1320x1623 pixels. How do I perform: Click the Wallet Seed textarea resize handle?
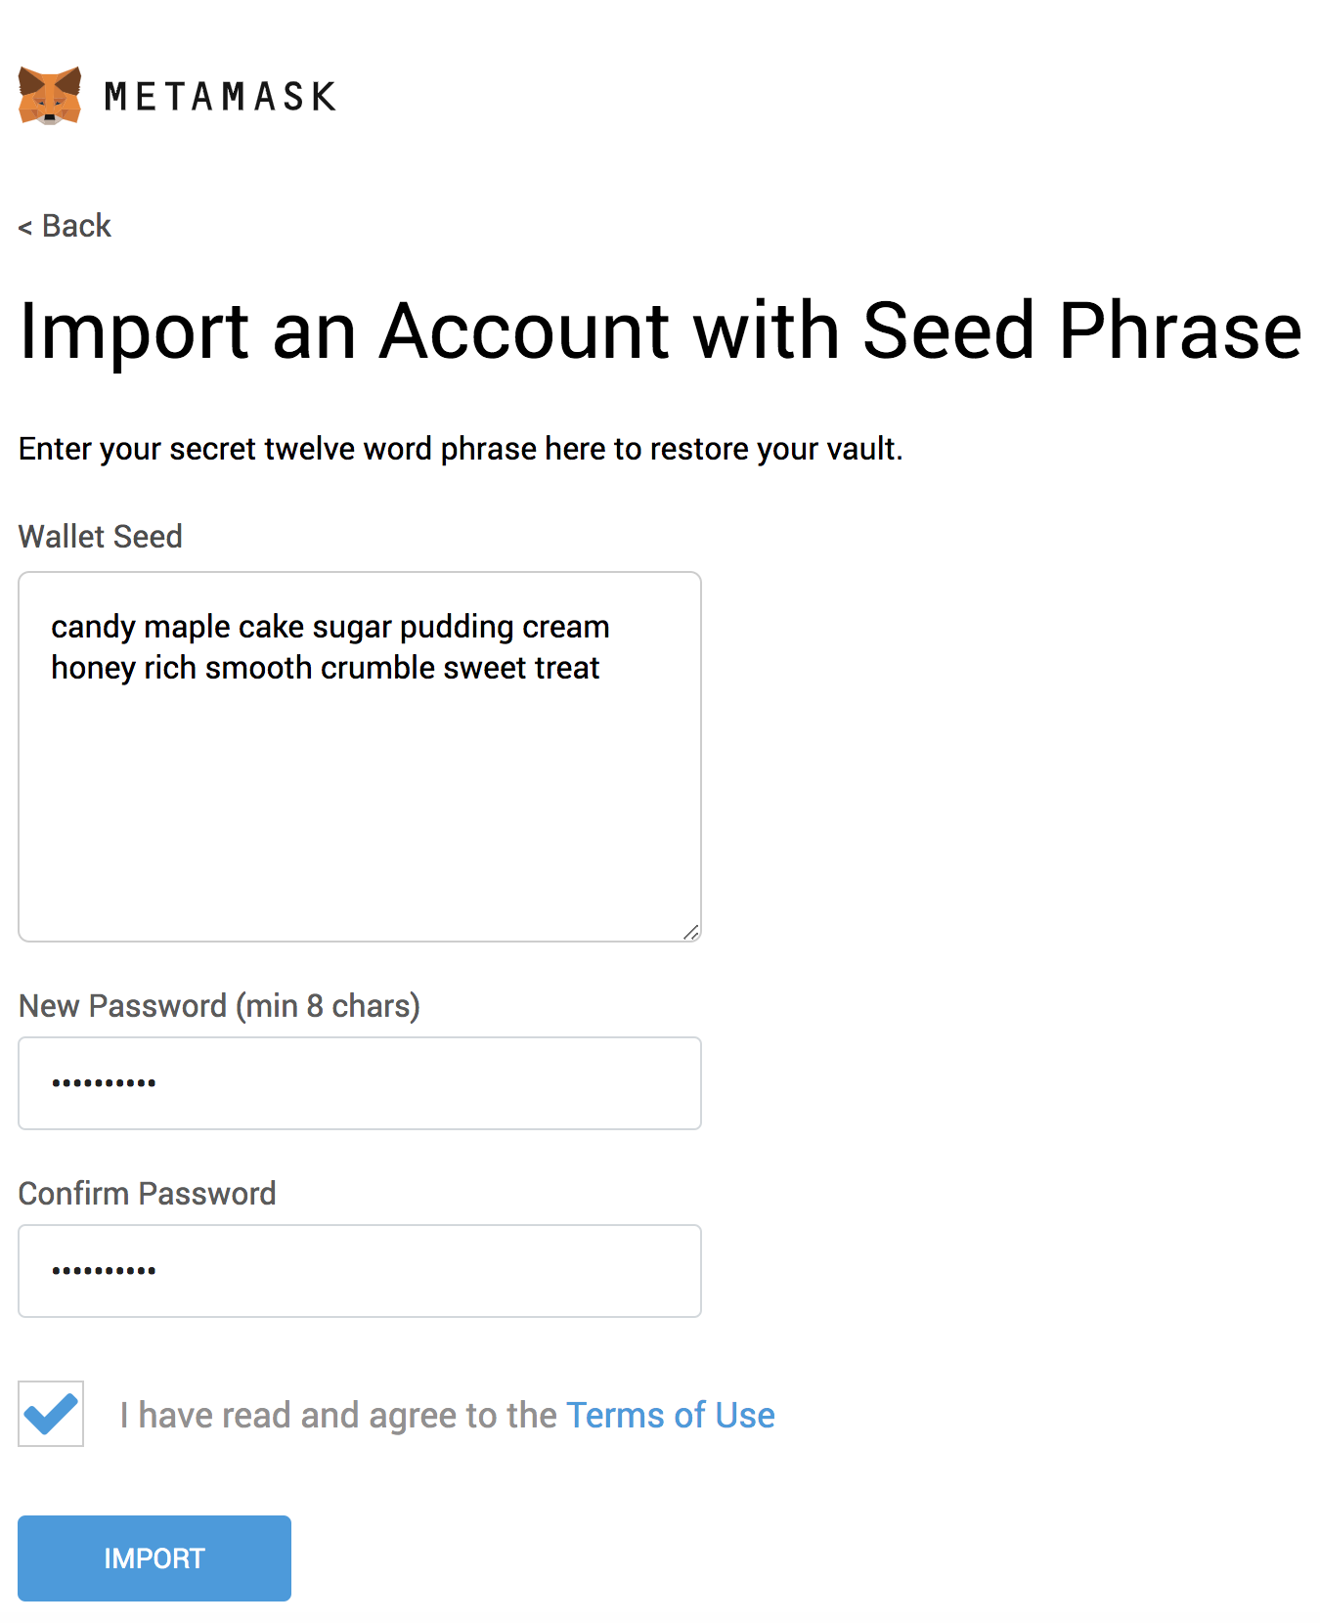pyautogui.click(x=692, y=932)
